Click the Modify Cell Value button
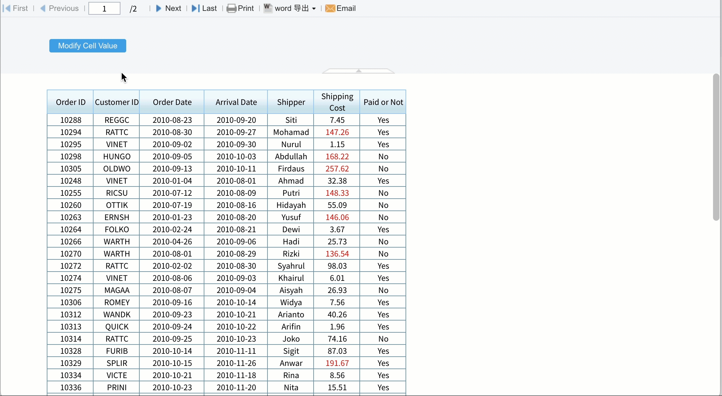The width and height of the screenshot is (722, 396). [x=87, y=45]
